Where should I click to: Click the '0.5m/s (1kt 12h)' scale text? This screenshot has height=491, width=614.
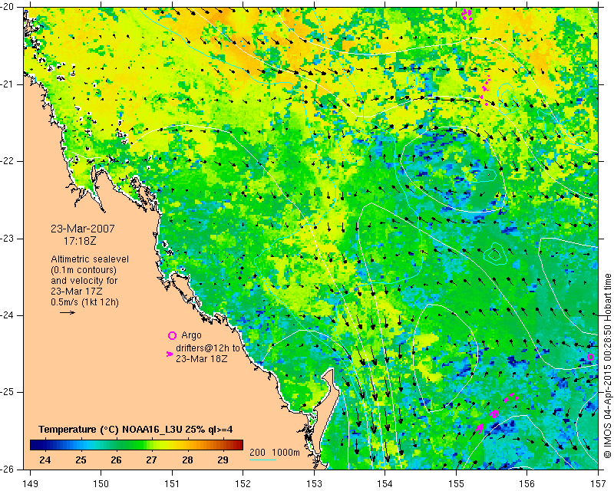(84, 302)
